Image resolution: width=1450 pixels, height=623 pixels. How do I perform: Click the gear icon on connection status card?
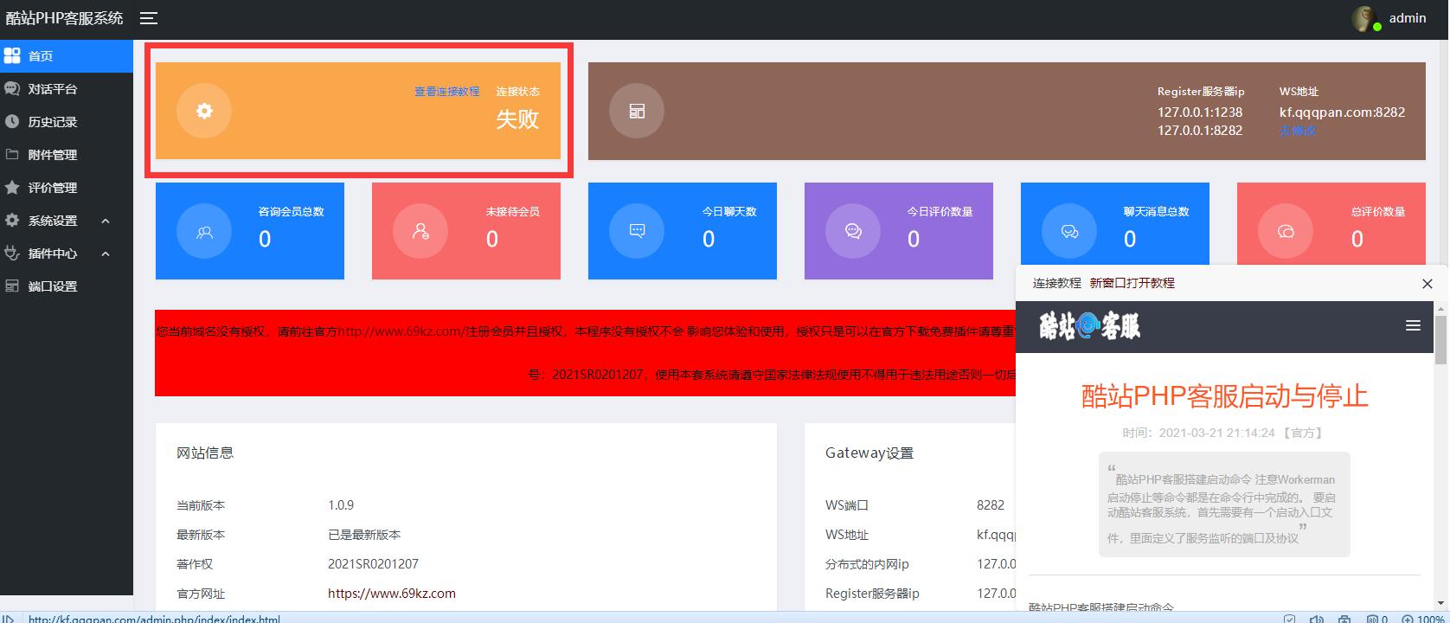click(204, 111)
